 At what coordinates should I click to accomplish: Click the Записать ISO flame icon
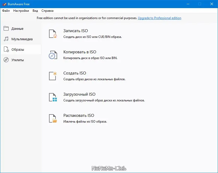(x=53, y=33)
